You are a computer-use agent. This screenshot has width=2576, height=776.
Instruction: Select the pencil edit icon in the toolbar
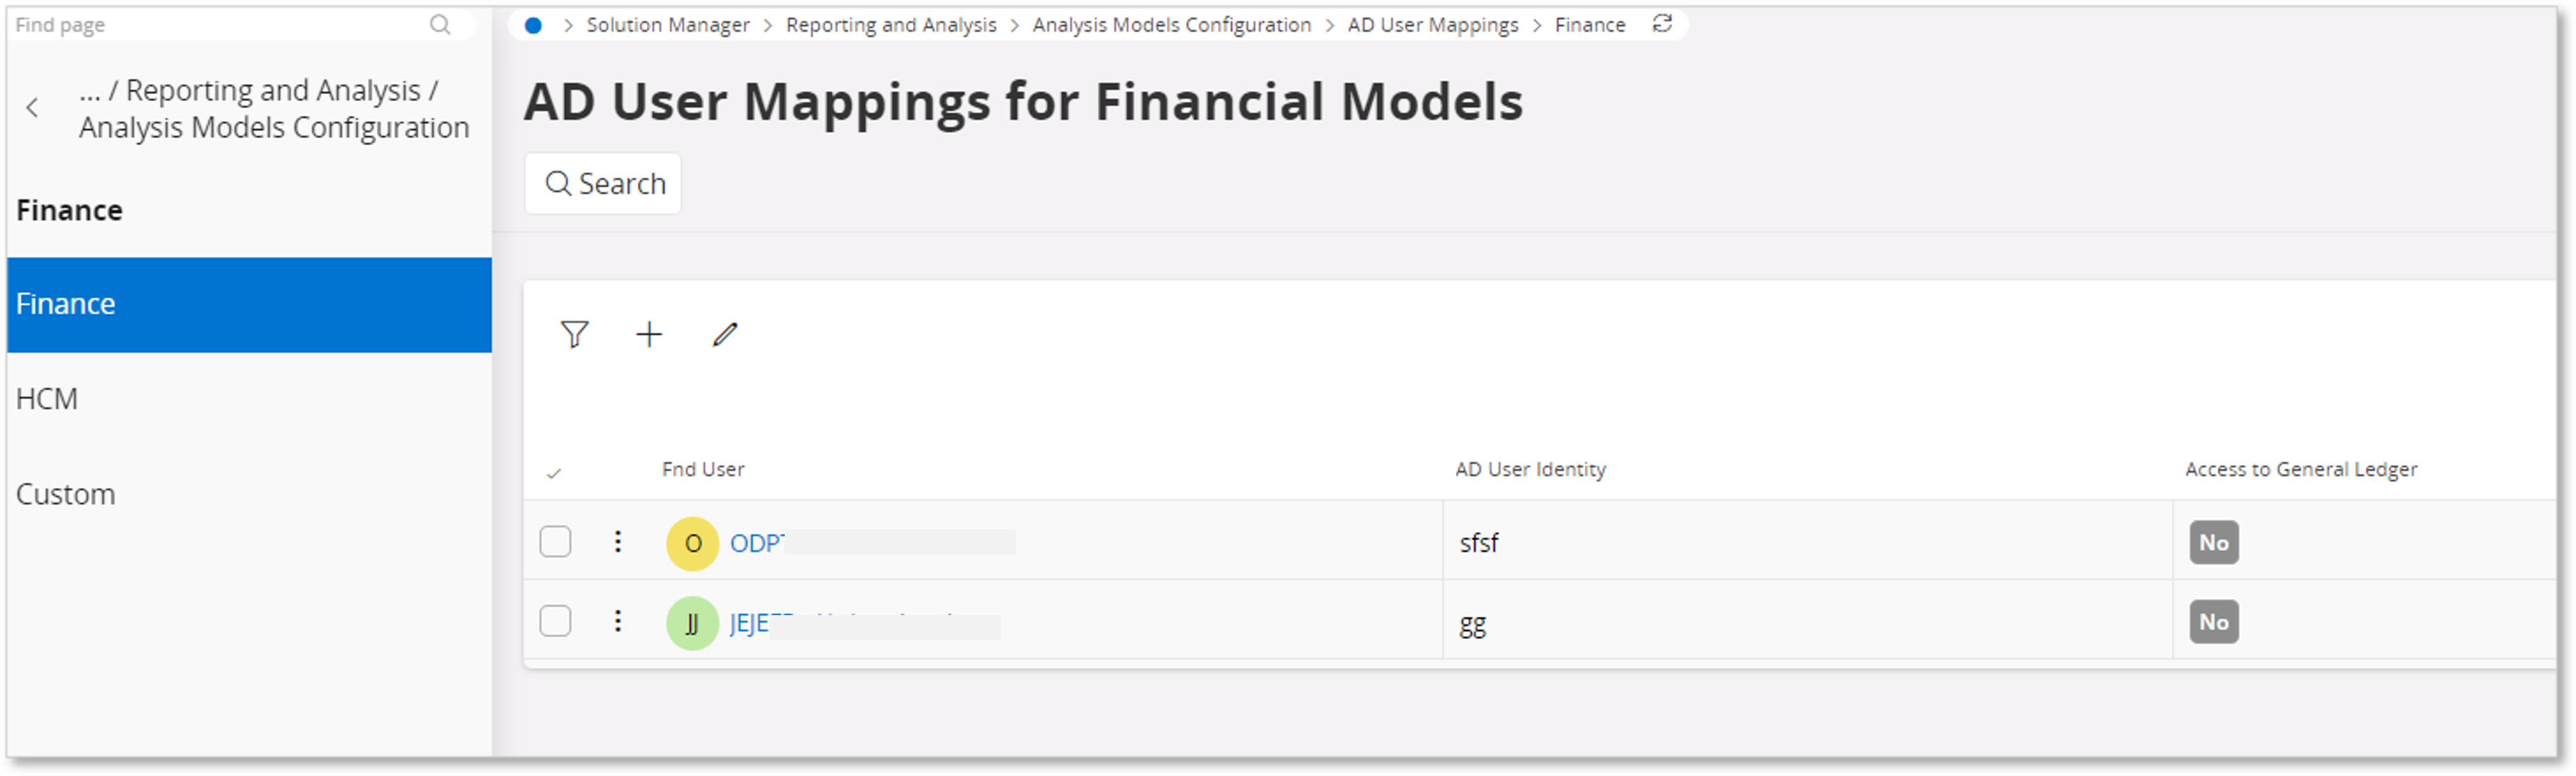pyautogui.click(x=724, y=335)
